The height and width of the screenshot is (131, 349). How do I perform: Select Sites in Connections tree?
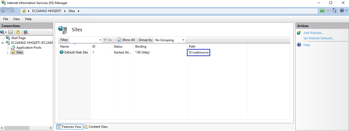[20, 52]
